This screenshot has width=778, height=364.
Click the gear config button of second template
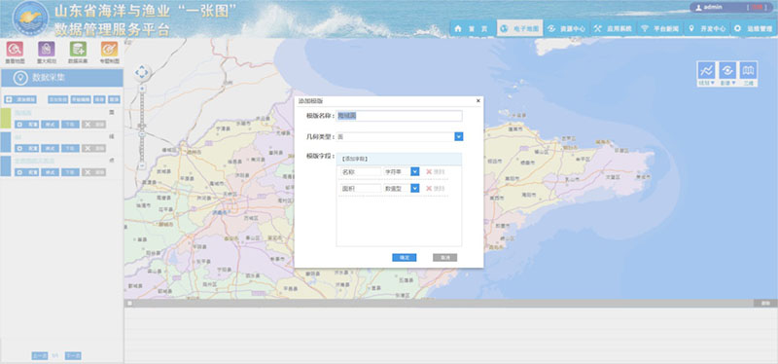tap(27, 149)
